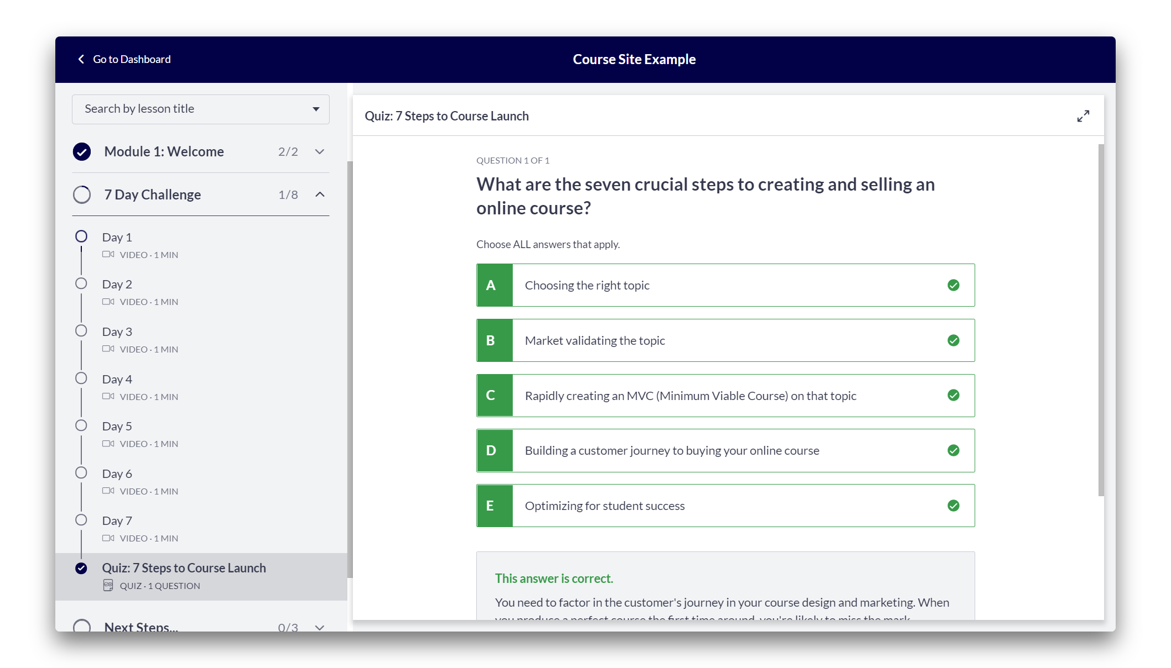Click the 7 Day Challenge progress circle icon

(x=82, y=194)
